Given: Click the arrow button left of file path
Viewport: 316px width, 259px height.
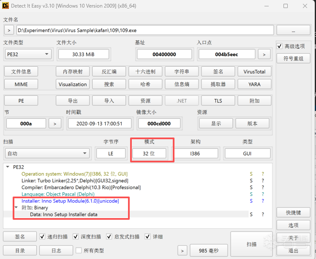Looking at the screenshot, I should click(x=9, y=30).
